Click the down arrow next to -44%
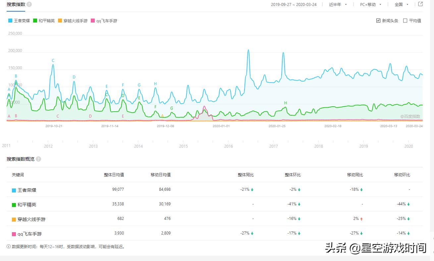The image size is (434, 261). click(x=408, y=204)
